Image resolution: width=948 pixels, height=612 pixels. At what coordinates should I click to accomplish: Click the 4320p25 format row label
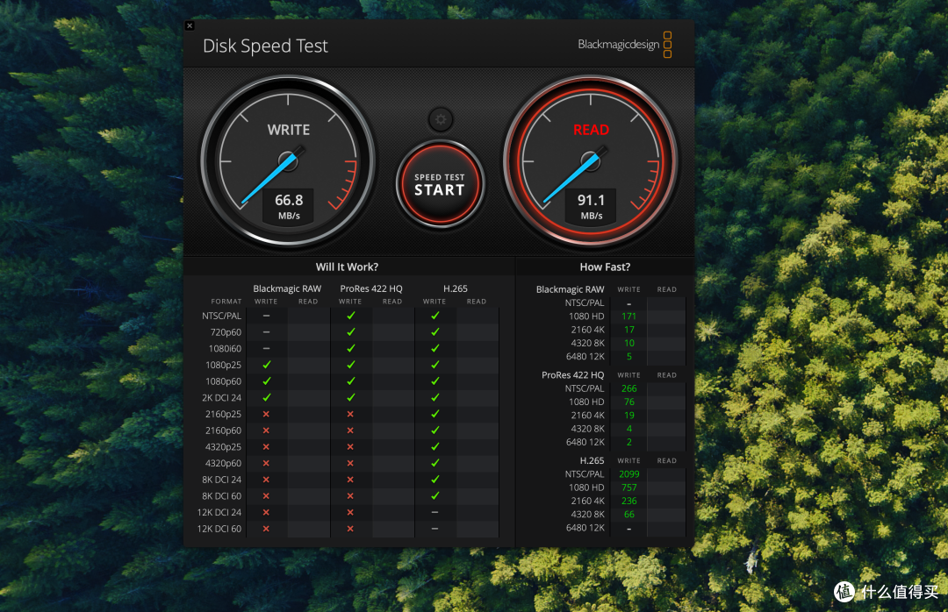(x=223, y=446)
